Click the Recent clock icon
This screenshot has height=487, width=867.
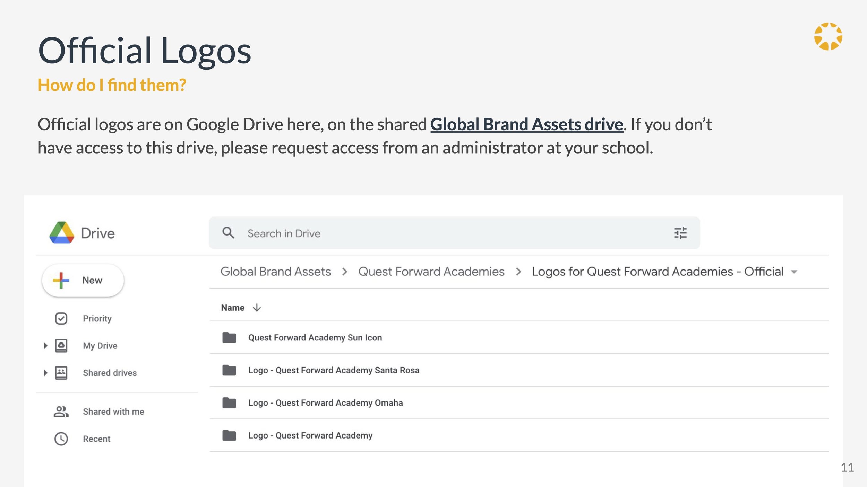click(61, 439)
